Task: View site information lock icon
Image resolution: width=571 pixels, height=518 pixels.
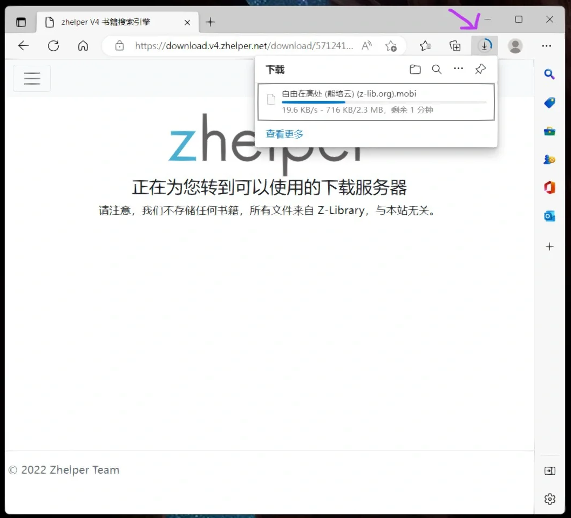Action: (119, 46)
